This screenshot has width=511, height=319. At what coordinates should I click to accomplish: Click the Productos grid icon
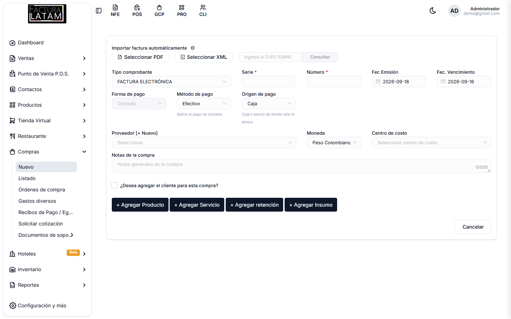point(12,105)
